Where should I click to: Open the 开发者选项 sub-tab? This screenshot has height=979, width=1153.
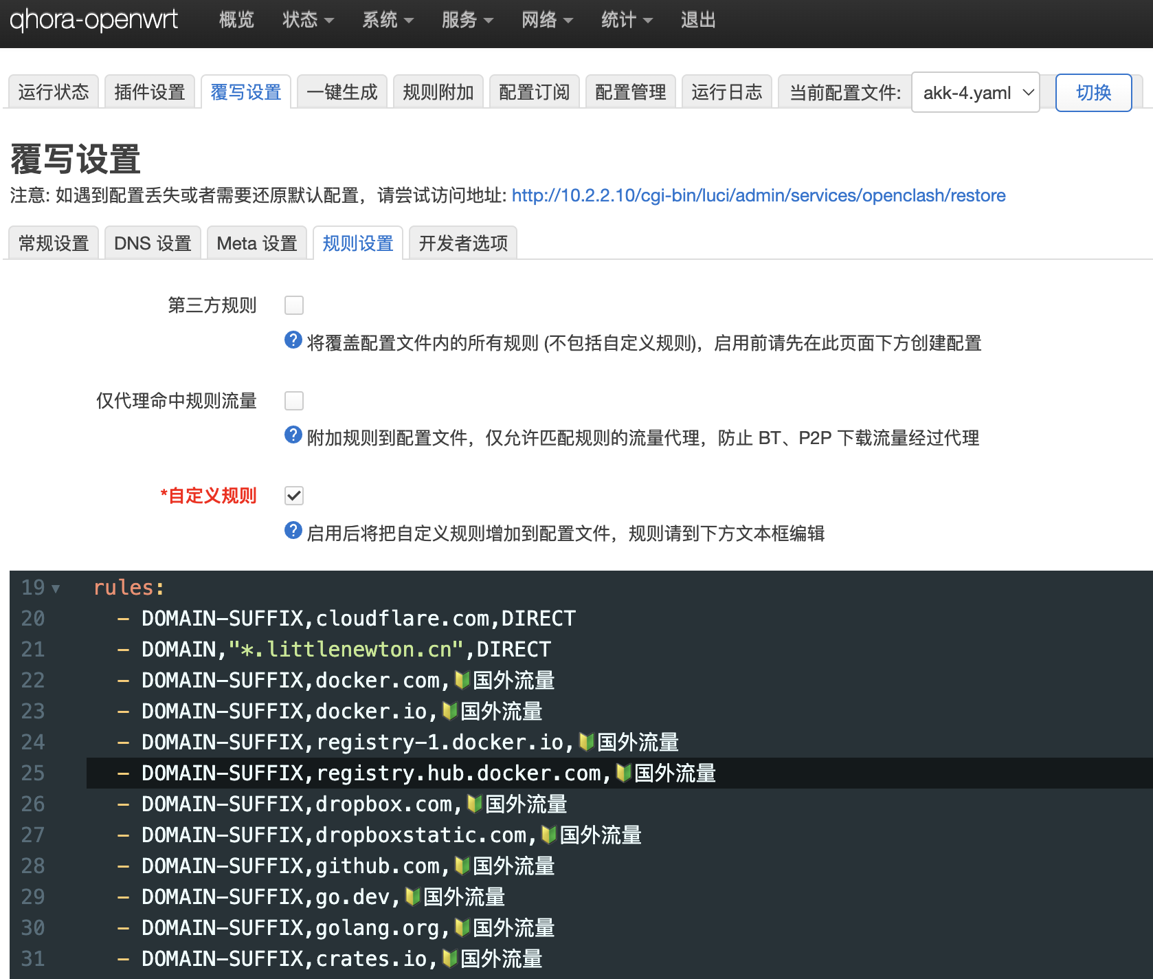click(x=463, y=243)
